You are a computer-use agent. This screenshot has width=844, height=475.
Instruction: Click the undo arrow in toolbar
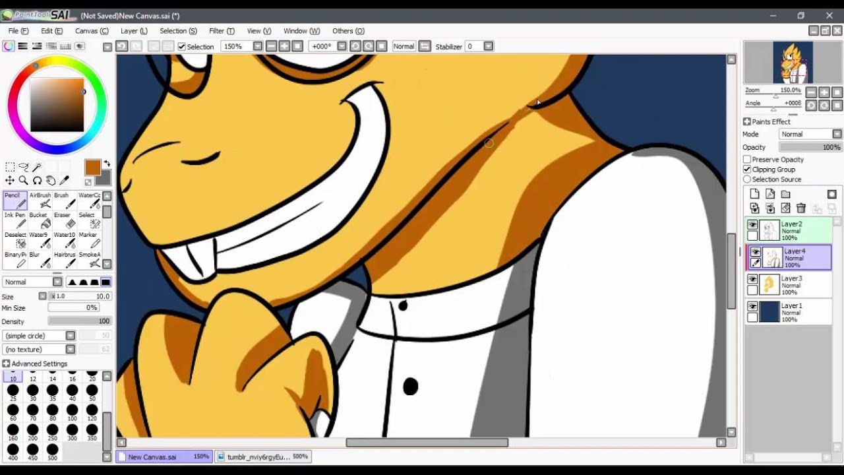122,46
